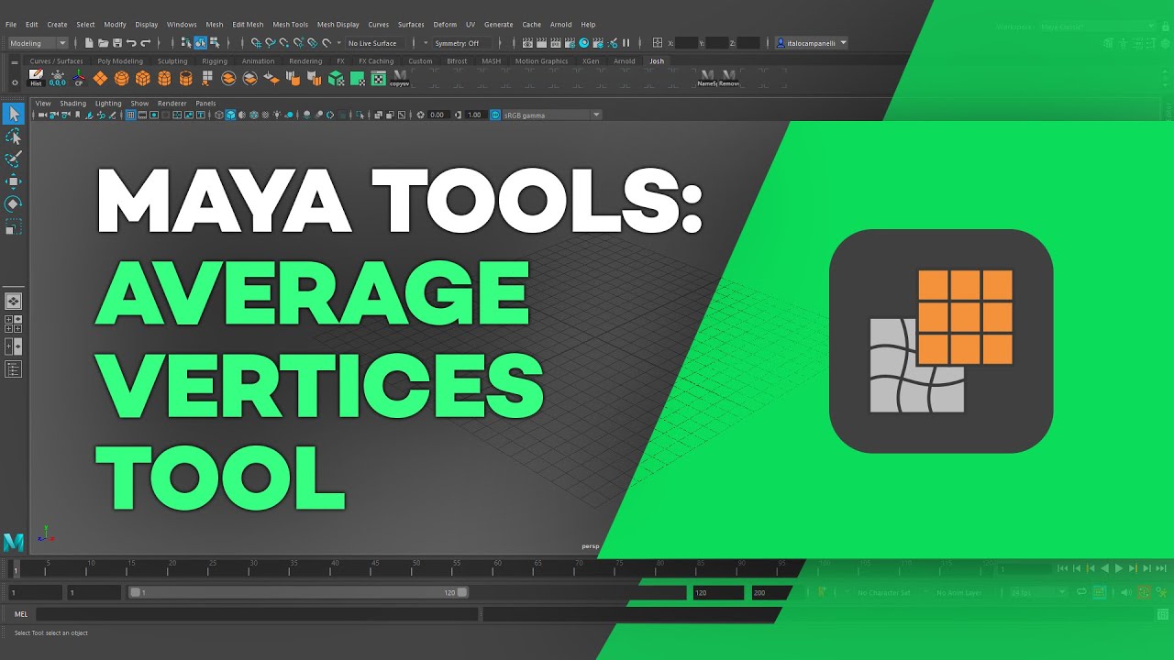Click the Maya logo icon bottom-left
Screen dimensions: 1174x660
pyautogui.click(x=14, y=542)
